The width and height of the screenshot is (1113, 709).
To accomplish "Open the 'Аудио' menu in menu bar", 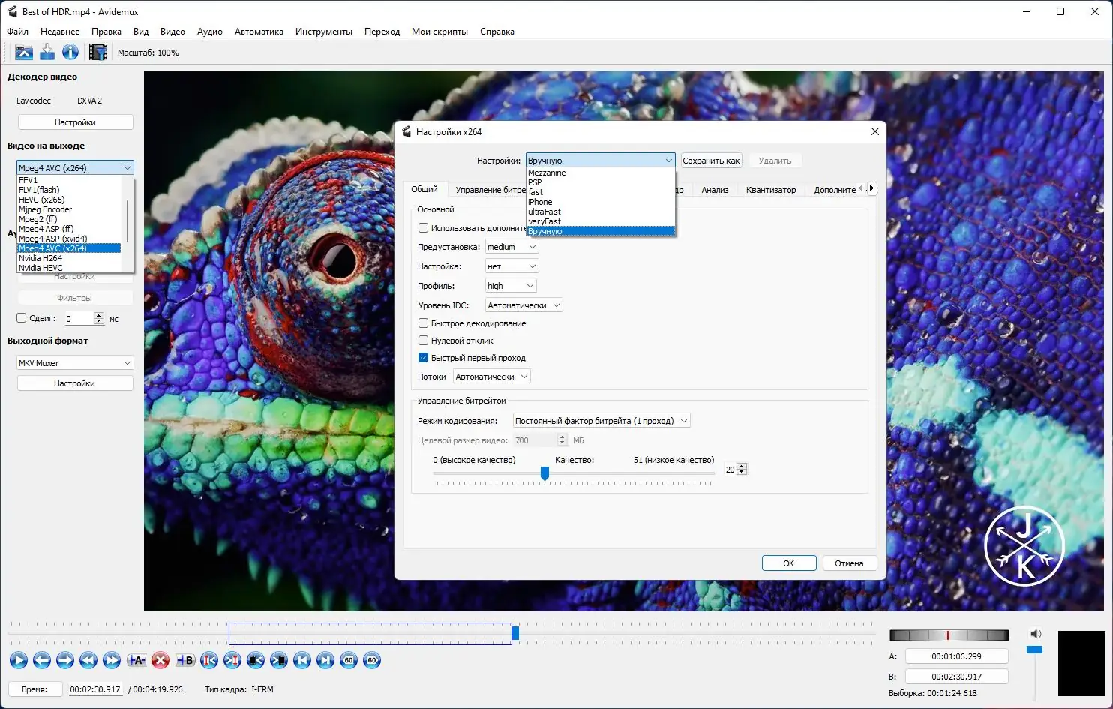I will (209, 32).
